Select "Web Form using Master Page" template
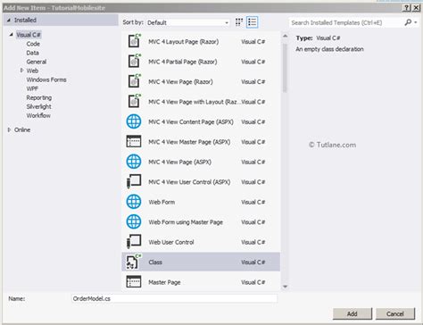The height and width of the screenshot is (325, 423). tap(186, 222)
